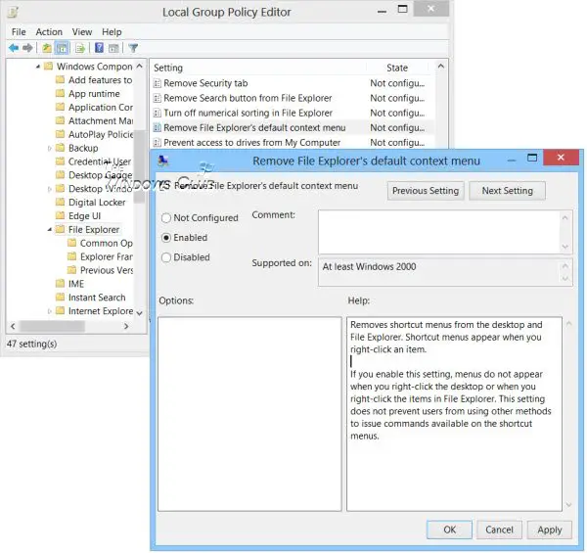Click the Export list toolbar icon
The image size is (587, 553).
(x=80, y=48)
